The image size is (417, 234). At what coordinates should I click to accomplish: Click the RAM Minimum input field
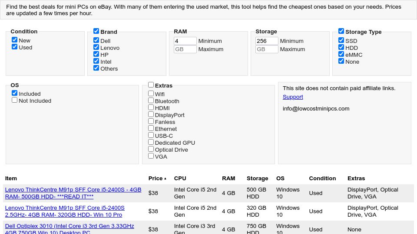tap(185, 41)
